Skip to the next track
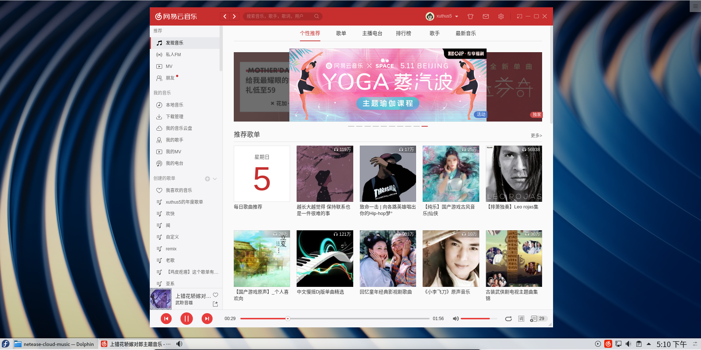The height and width of the screenshot is (350, 701). point(207,319)
